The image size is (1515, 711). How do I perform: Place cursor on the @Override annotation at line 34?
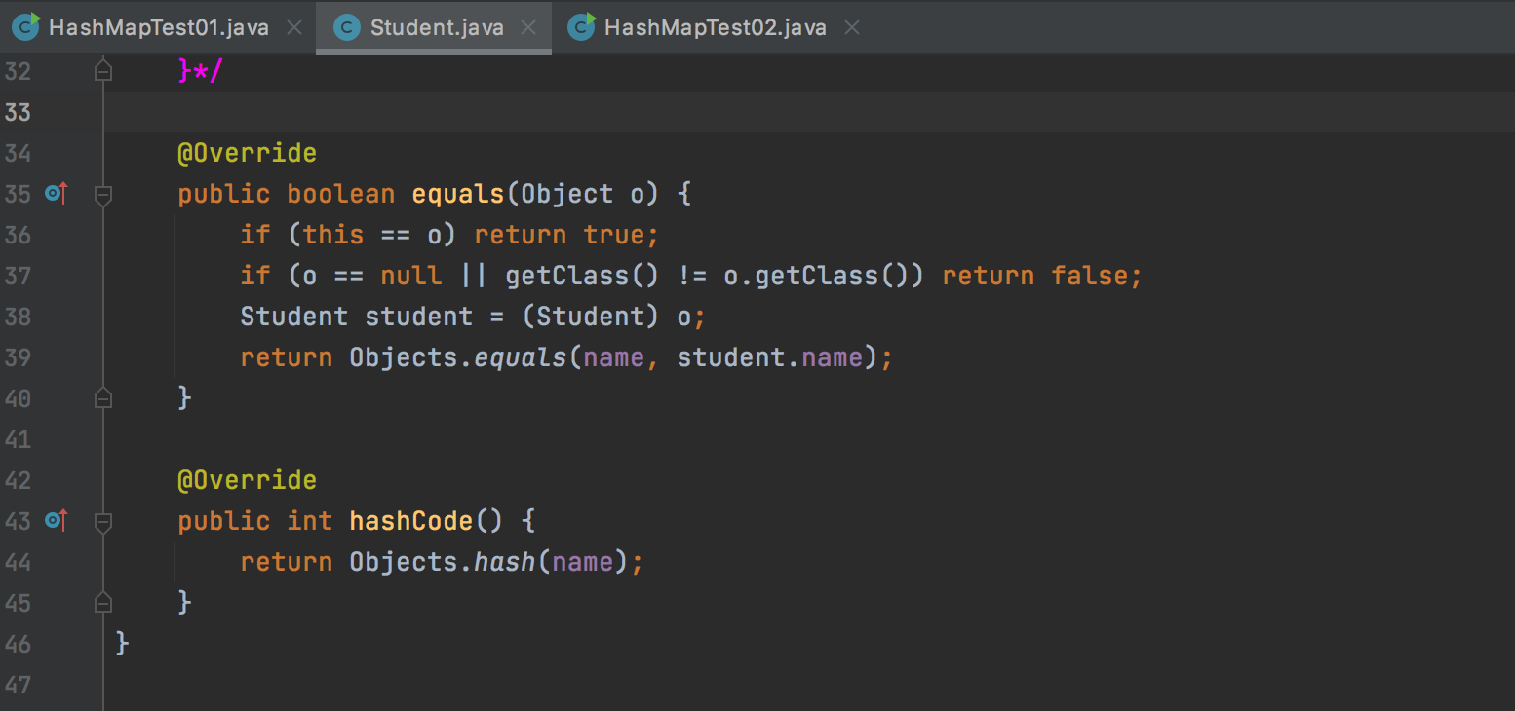[x=247, y=153]
